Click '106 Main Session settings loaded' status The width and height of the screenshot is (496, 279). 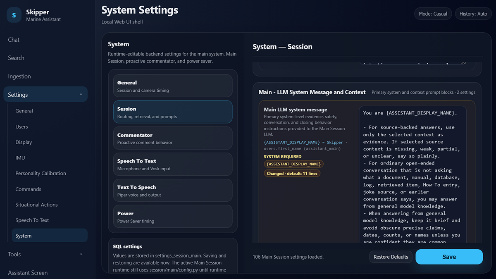pyautogui.click(x=288, y=257)
